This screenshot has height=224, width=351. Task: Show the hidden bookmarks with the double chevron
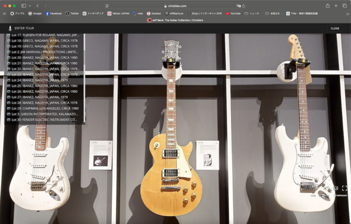coord(347,14)
